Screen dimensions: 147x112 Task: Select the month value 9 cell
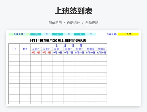pos(58,34)
